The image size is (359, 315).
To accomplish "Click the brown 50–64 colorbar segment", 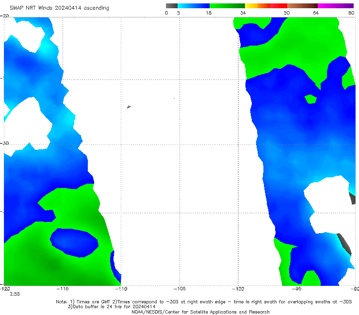I will pyautogui.click(x=302, y=6).
